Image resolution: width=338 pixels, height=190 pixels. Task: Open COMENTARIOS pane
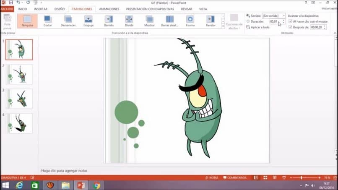(x=235, y=177)
